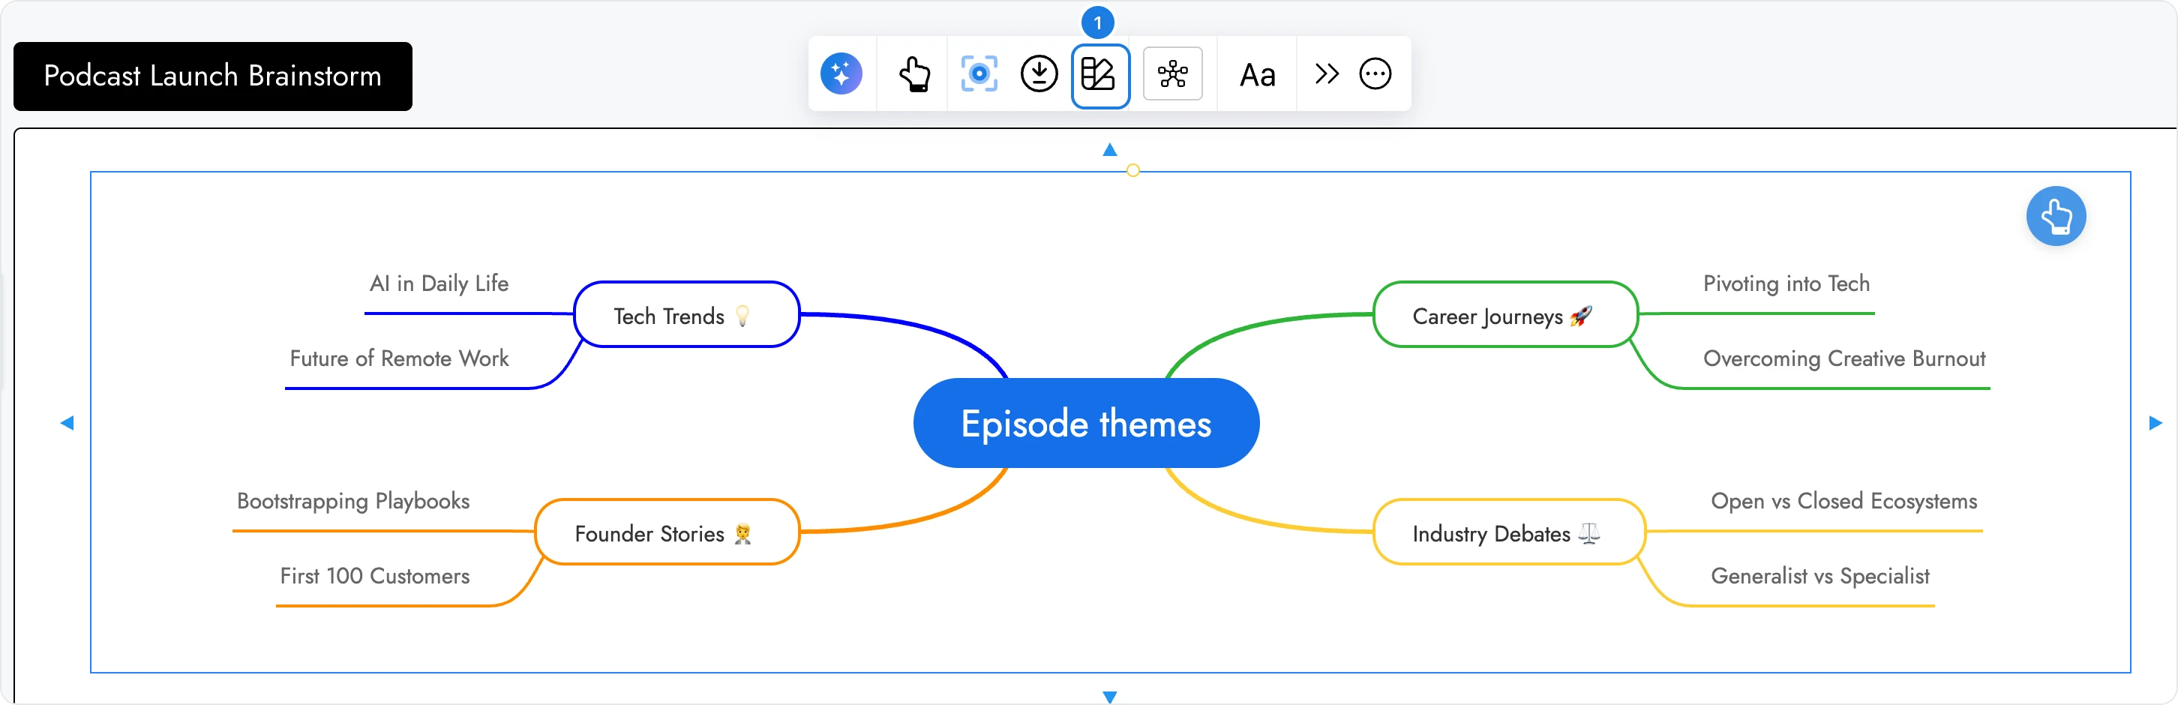Click the blue round hand button on canvas
This screenshot has height=705, width=2178.
[x=2056, y=217]
